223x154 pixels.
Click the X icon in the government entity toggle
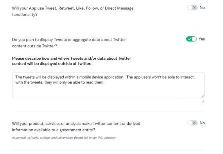pos(195,123)
